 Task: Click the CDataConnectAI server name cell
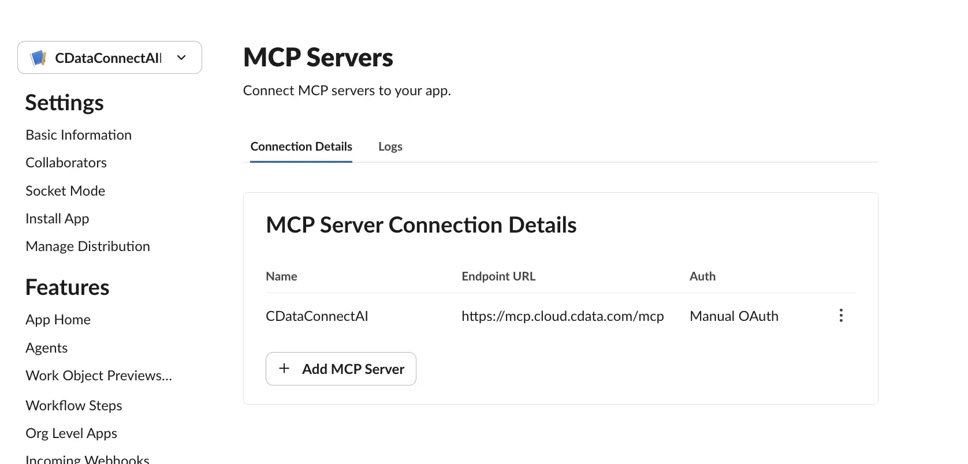click(317, 316)
